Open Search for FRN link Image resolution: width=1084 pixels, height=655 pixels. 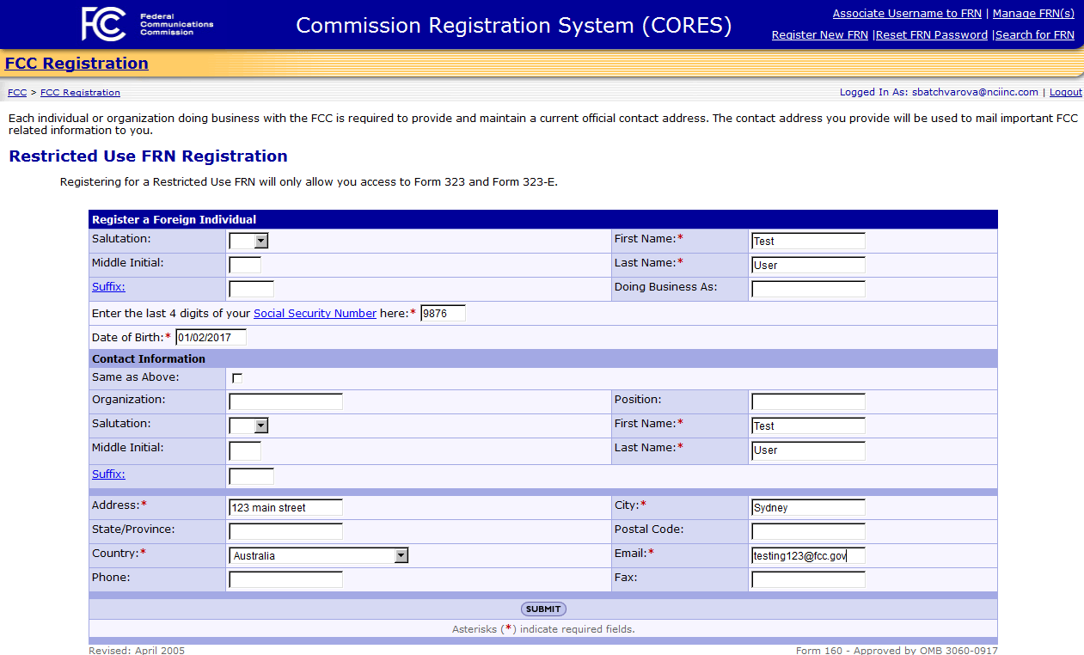pyautogui.click(x=1035, y=35)
